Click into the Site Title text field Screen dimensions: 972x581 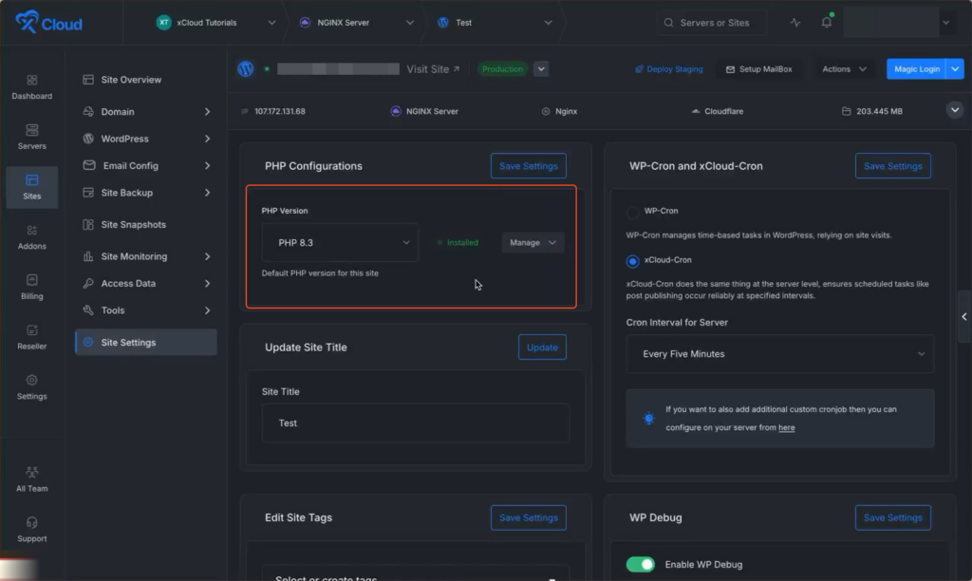415,423
